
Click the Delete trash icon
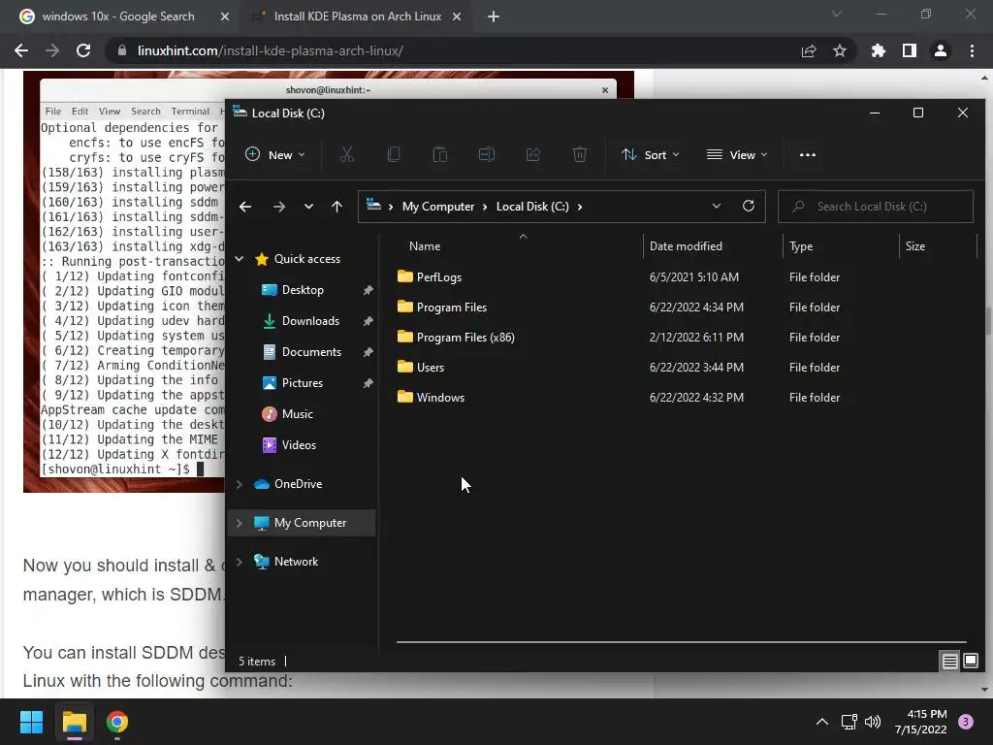580,154
